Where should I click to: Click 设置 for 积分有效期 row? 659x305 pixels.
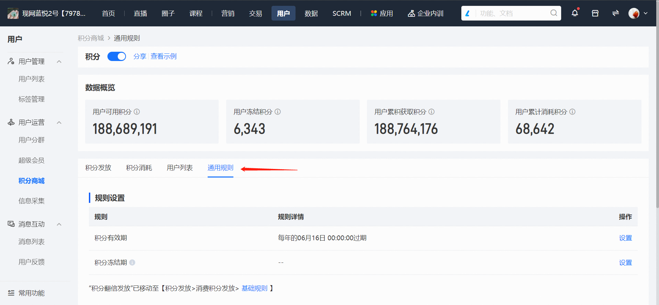pos(625,238)
